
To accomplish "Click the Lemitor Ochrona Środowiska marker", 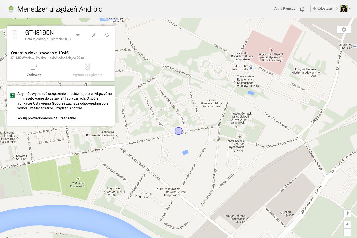I will 248,219.
